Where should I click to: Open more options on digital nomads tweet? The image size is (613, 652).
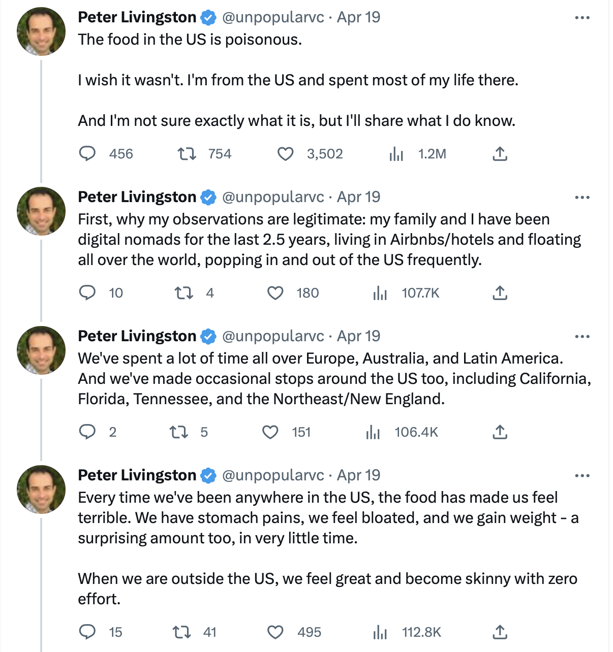(582, 198)
